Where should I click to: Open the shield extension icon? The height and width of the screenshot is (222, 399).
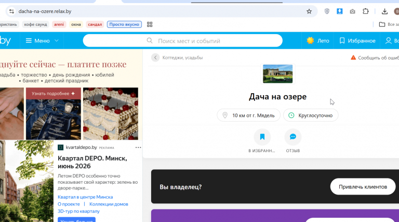tap(327, 11)
